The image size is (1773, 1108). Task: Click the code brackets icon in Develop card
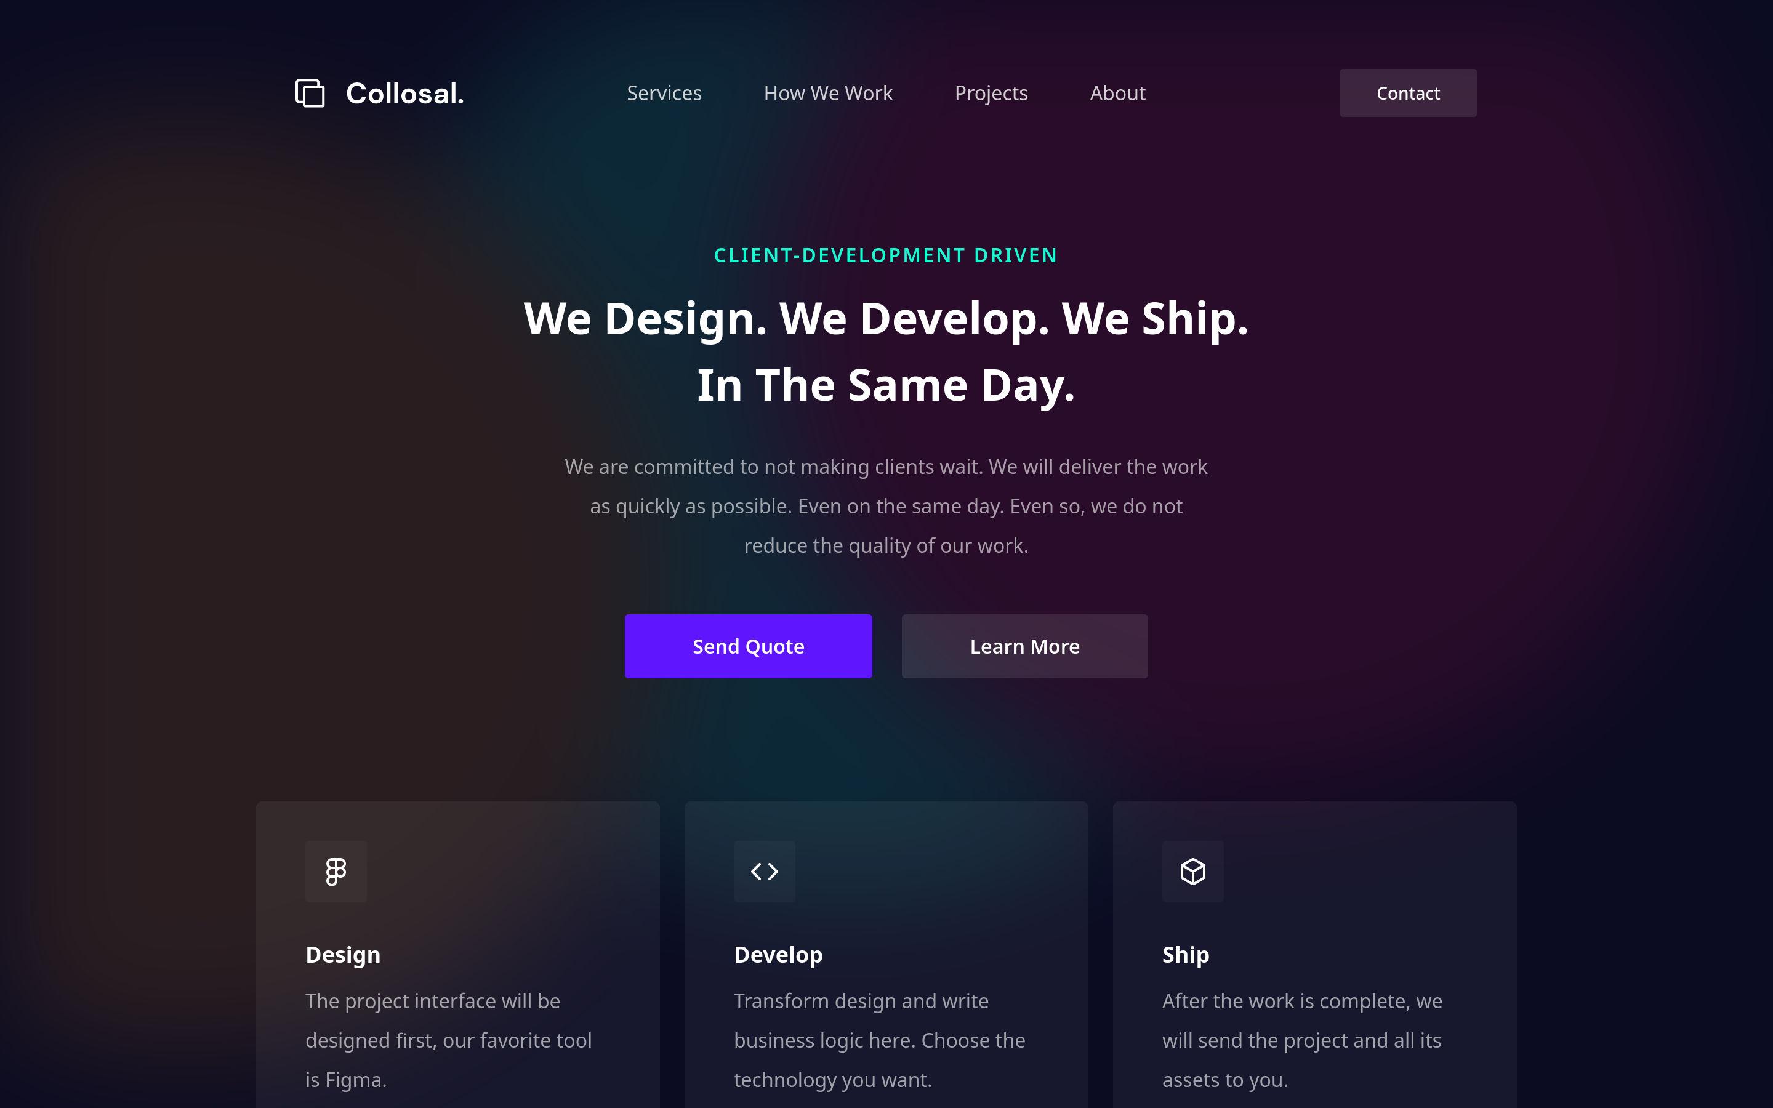[x=765, y=870]
